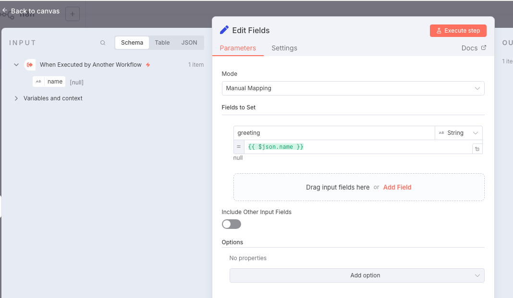
Task: Open the Mode dropdown Manual Mapping
Action: click(353, 88)
